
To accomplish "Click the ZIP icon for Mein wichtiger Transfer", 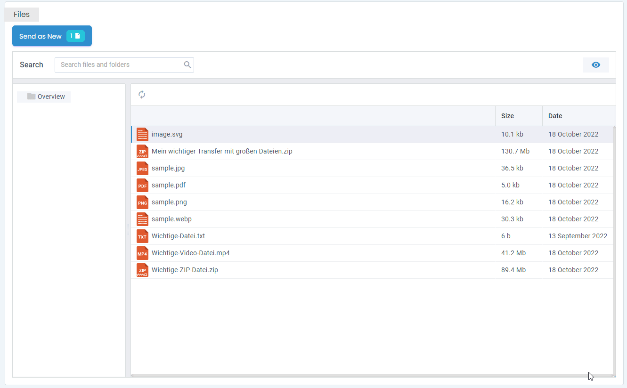I will pyautogui.click(x=142, y=151).
